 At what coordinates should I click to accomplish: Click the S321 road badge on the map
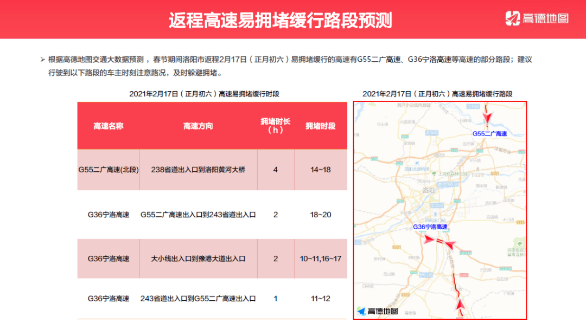point(397,247)
